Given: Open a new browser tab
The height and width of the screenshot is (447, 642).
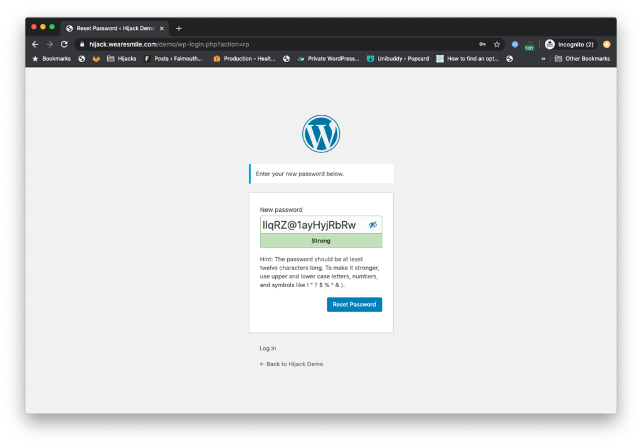Looking at the screenshot, I should (x=179, y=28).
